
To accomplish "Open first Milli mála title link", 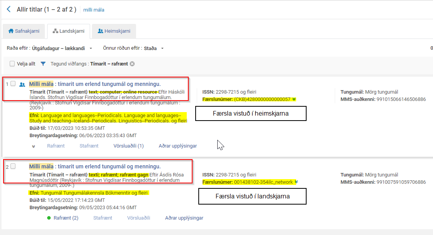I will pyautogui.click(x=95, y=84).
